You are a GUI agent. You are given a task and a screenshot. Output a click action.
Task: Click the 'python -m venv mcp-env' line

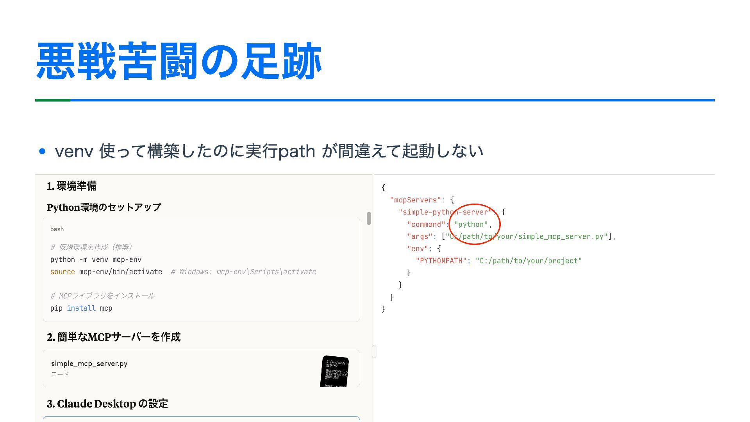click(x=96, y=259)
